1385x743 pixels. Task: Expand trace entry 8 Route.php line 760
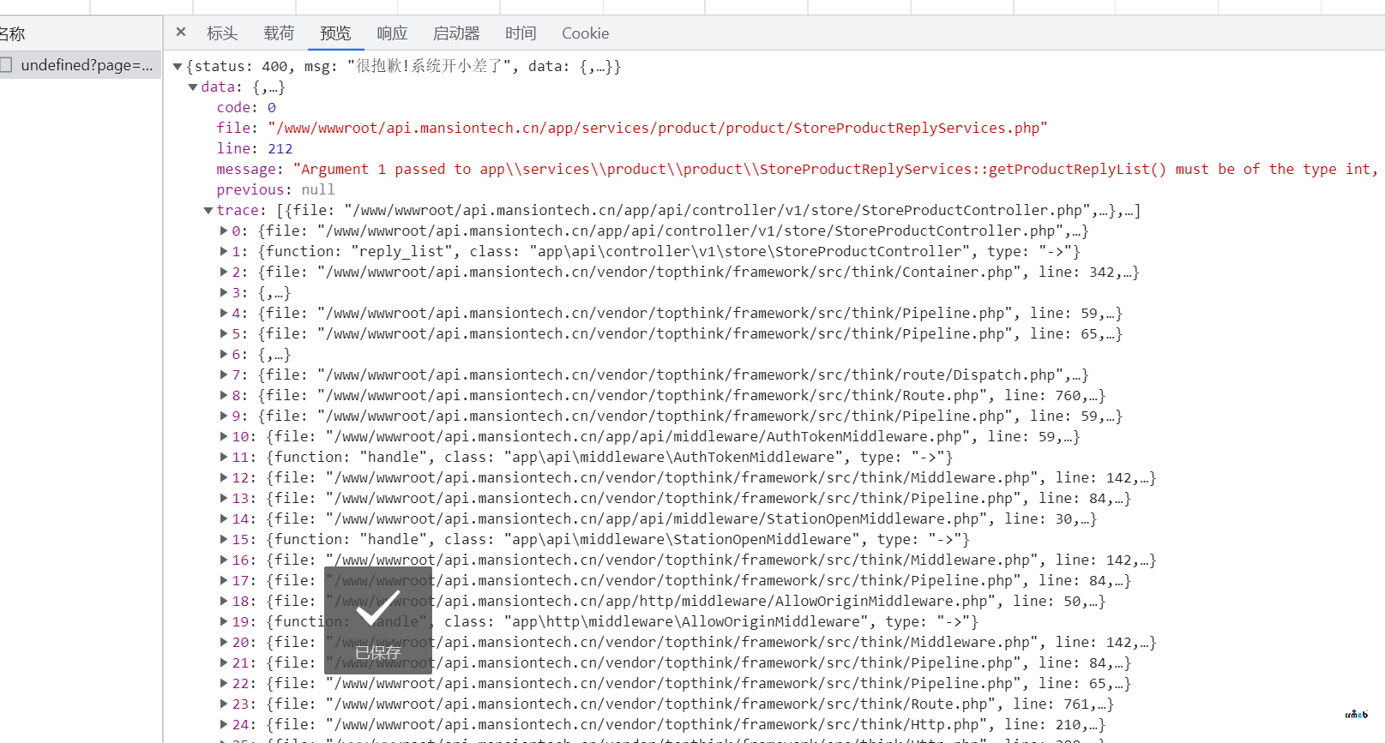coord(224,395)
